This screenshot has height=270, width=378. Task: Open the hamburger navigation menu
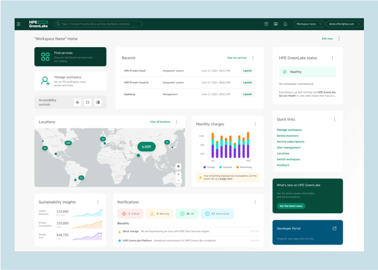18,24
